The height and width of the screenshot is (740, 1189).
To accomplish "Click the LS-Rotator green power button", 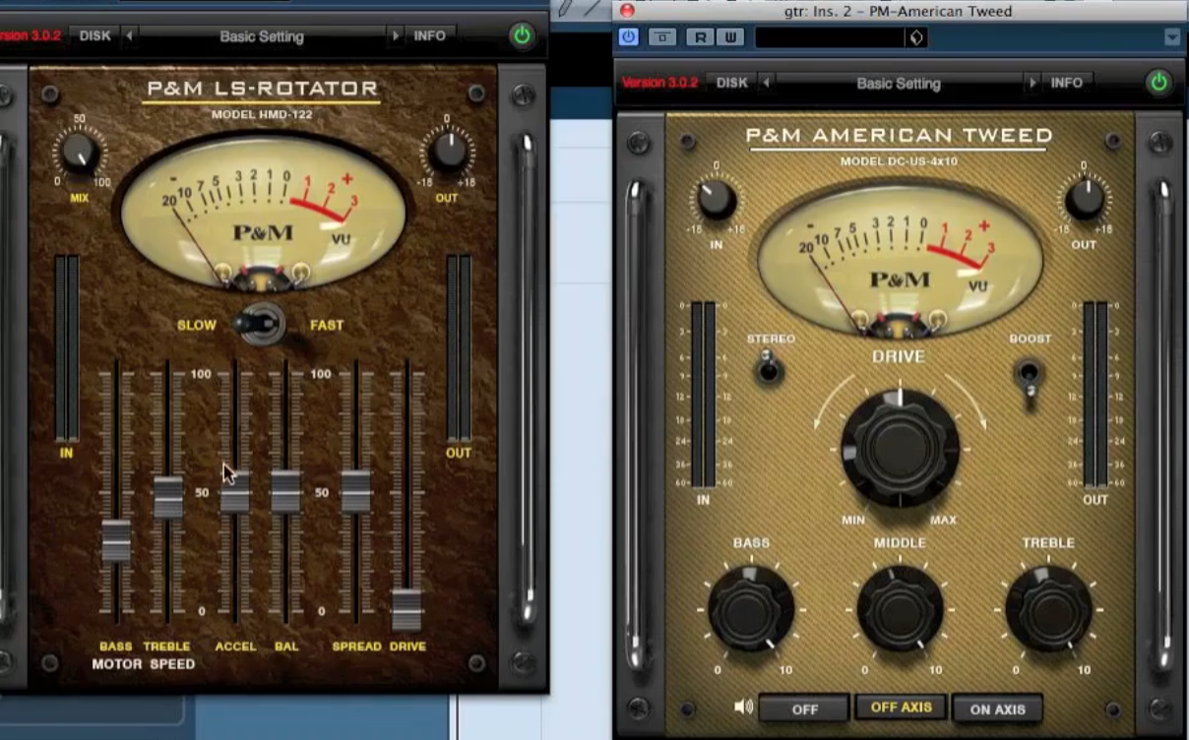I will [x=522, y=36].
